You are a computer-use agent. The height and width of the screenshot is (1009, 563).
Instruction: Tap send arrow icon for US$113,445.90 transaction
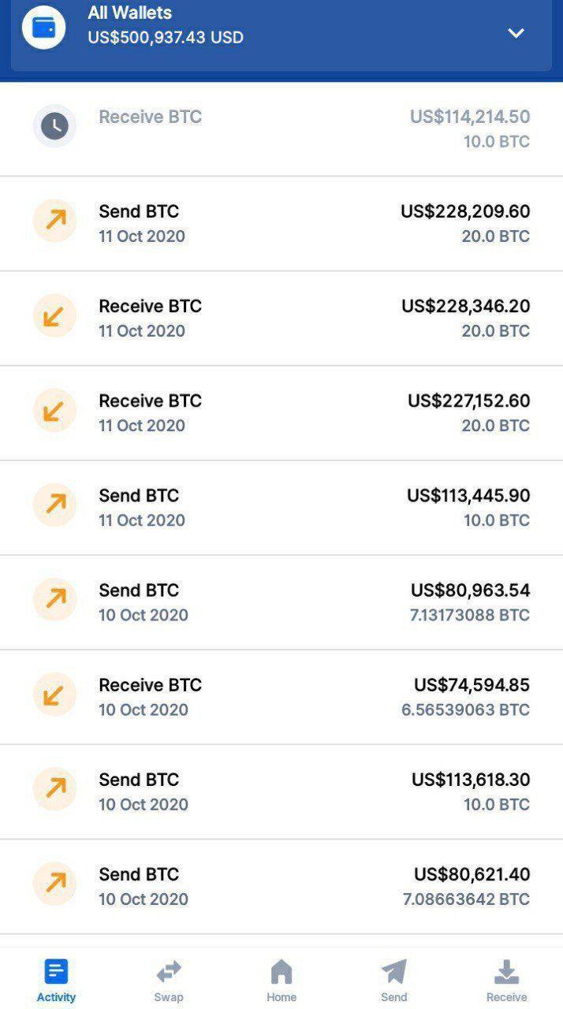(x=54, y=504)
